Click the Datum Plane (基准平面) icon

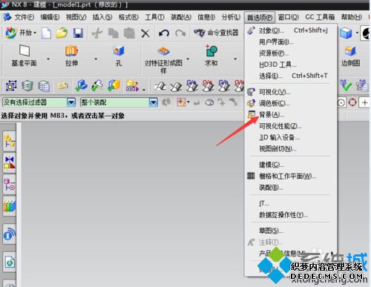(x=24, y=50)
